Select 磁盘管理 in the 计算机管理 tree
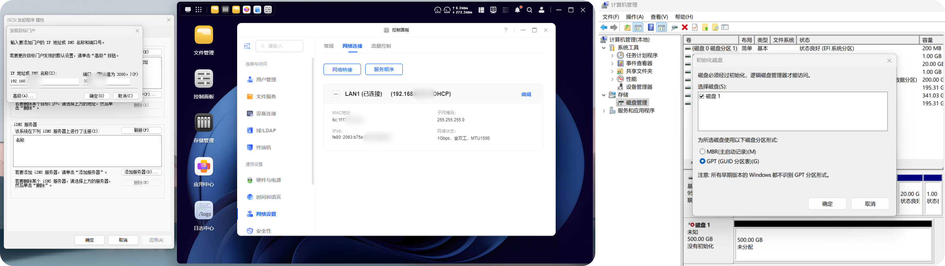 click(633, 103)
